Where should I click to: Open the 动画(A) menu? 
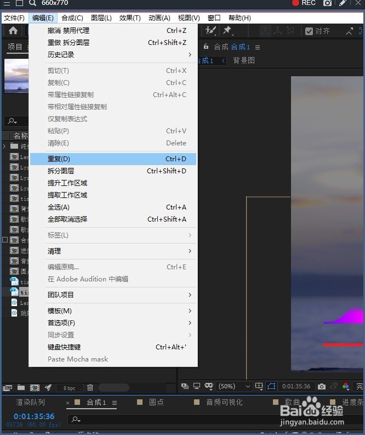[x=159, y=18]
